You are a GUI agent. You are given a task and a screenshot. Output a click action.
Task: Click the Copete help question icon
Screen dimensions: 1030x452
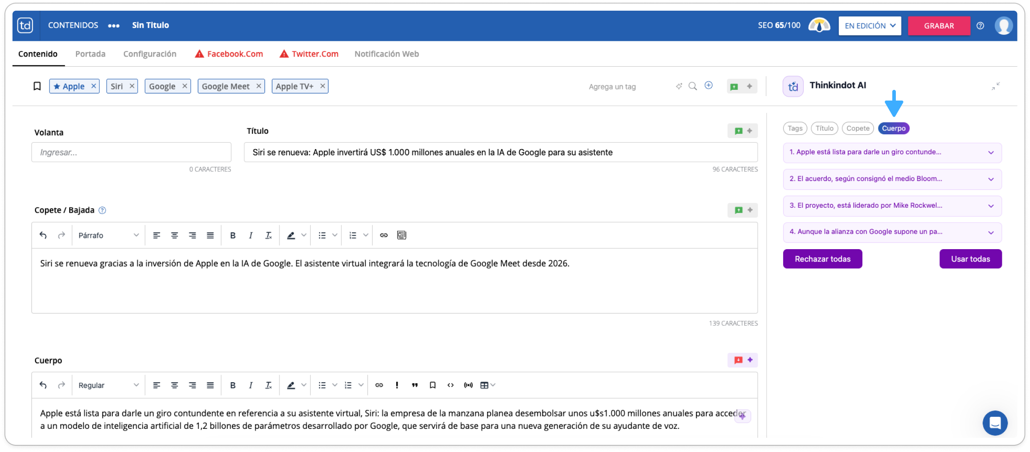coord(102,210)
